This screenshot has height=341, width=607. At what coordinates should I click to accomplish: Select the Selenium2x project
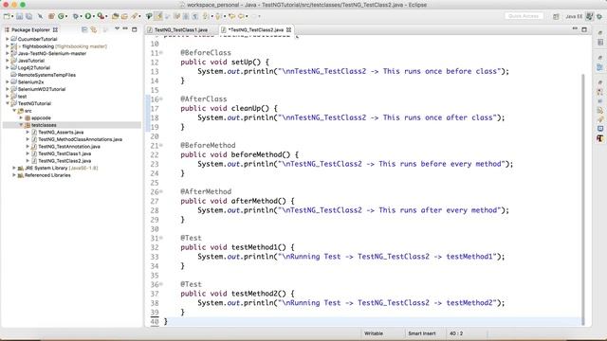click(30, 82)
